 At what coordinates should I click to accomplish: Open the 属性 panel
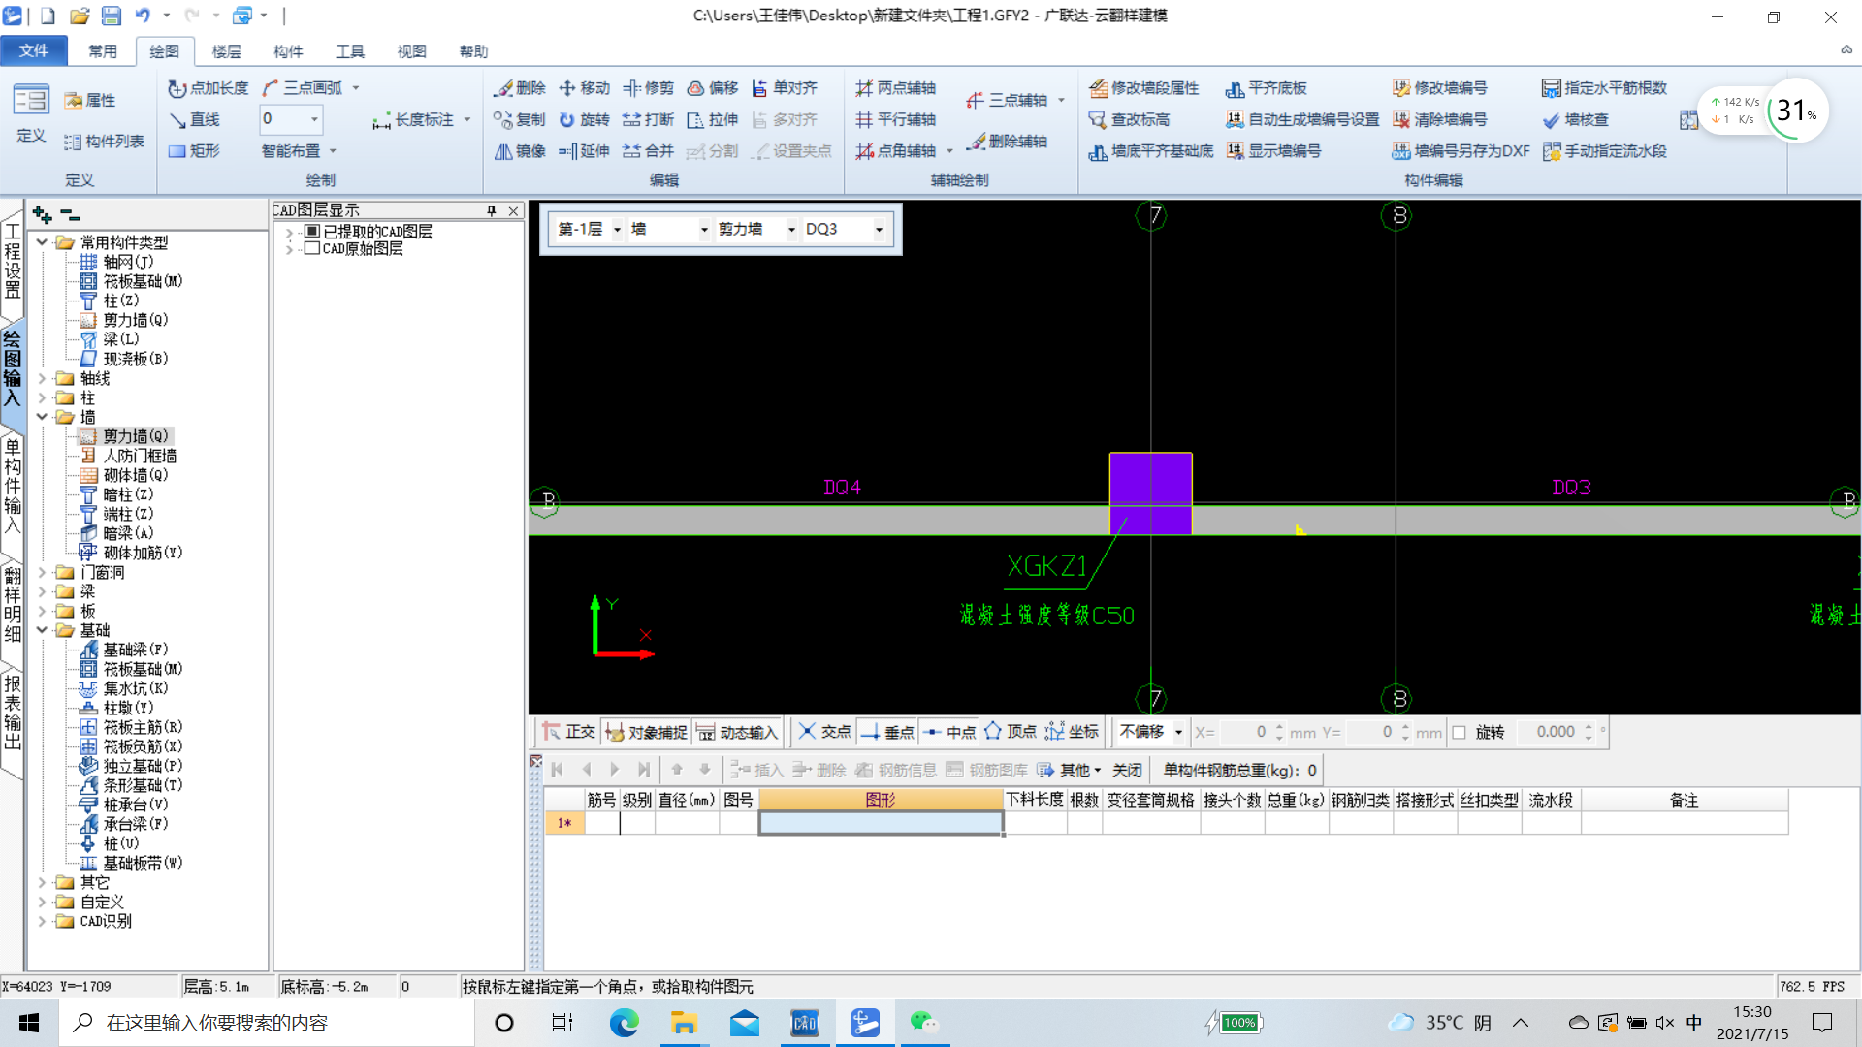point(89,100)
